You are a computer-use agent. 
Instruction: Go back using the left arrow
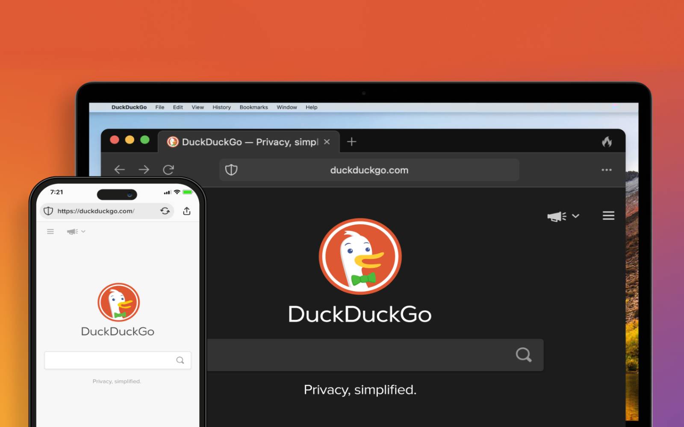pyautogui.click(x=120, y=170)
